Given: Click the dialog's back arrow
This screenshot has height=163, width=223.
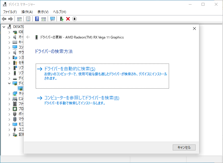Looking at the screenshot, I should [28, 37].
